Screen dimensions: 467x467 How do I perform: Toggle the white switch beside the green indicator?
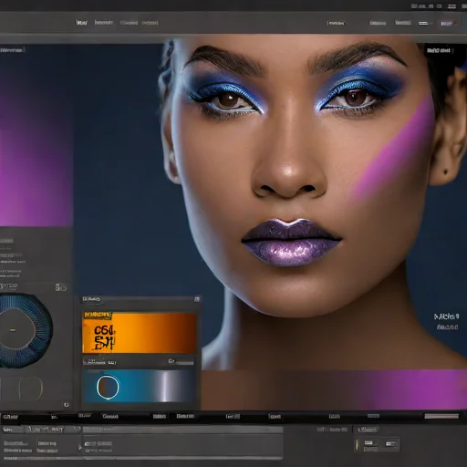[x=368, y=443]
